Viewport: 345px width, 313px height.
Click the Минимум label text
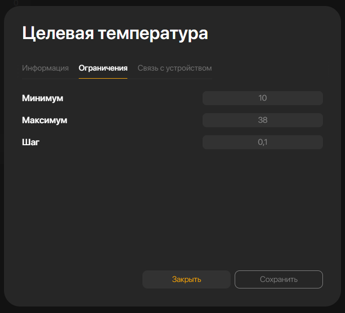43,98
